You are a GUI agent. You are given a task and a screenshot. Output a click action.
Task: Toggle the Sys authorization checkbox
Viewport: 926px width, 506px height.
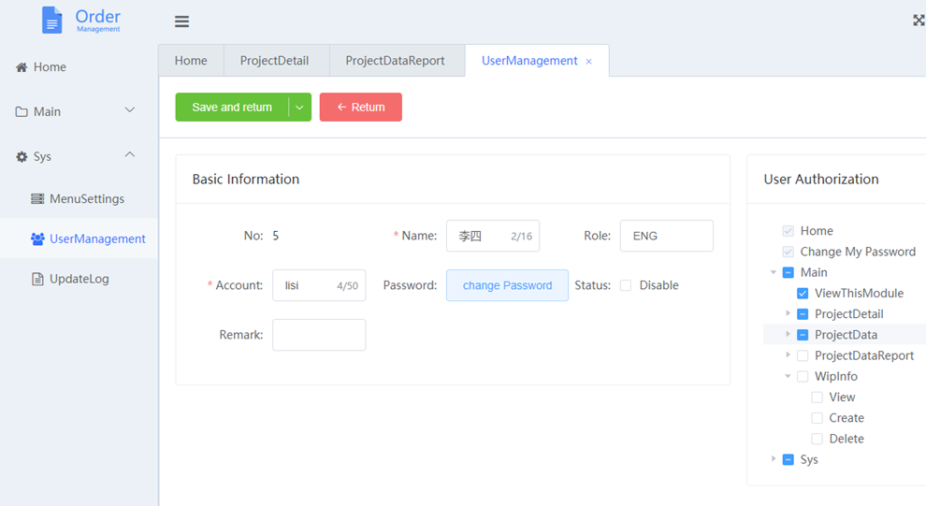click(789, 459)
